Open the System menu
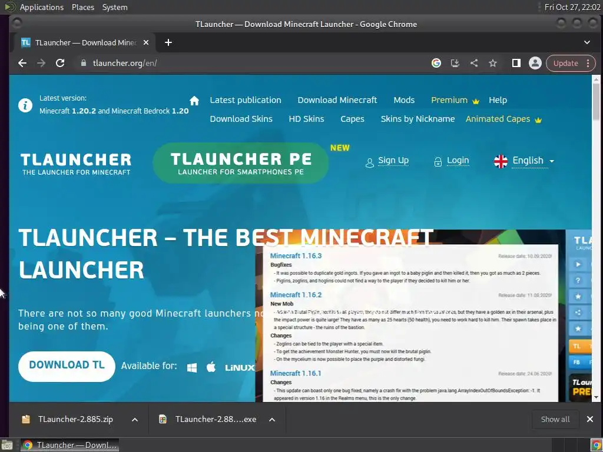 click(x=115, y=7)
